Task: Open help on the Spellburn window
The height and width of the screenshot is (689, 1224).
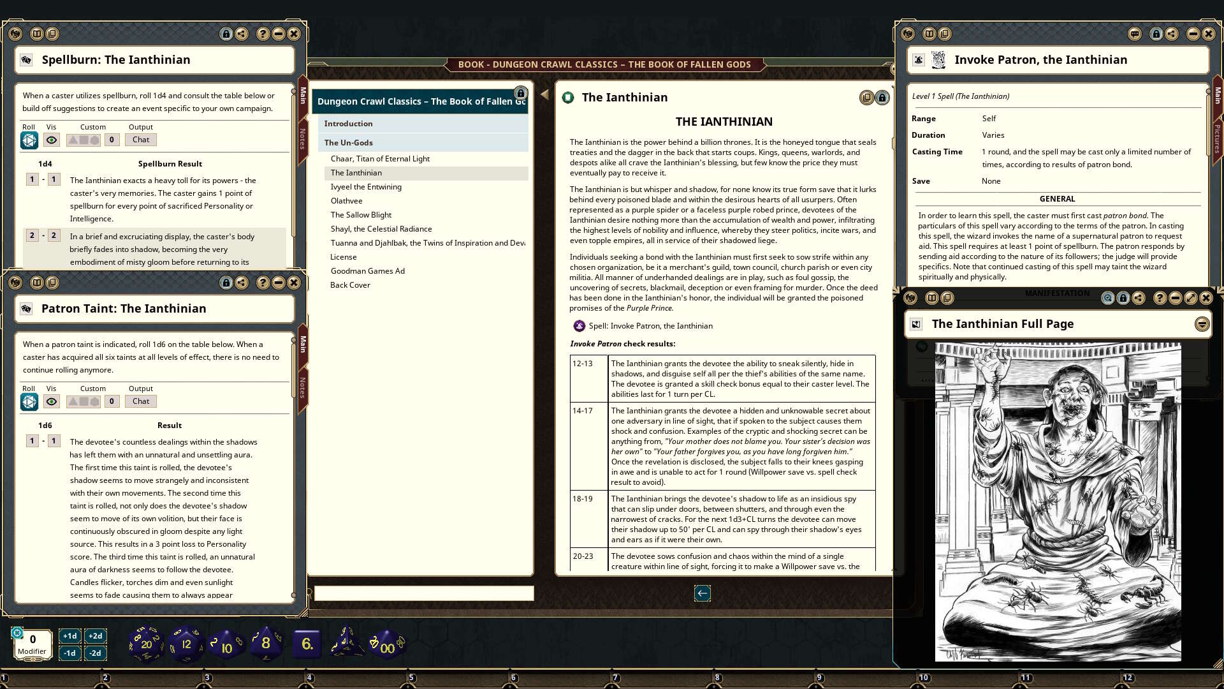Action: click(262, 34)
